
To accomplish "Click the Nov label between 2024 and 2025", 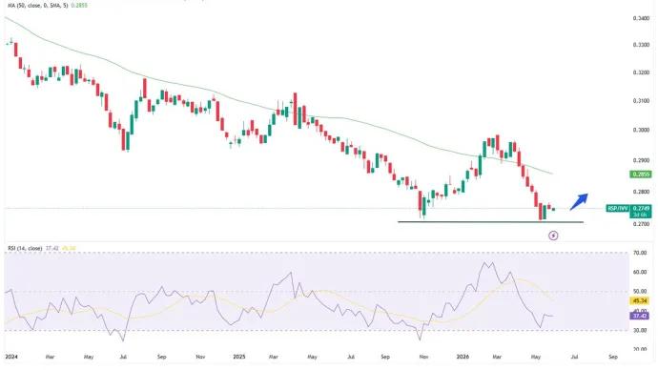I will (200, 357).
